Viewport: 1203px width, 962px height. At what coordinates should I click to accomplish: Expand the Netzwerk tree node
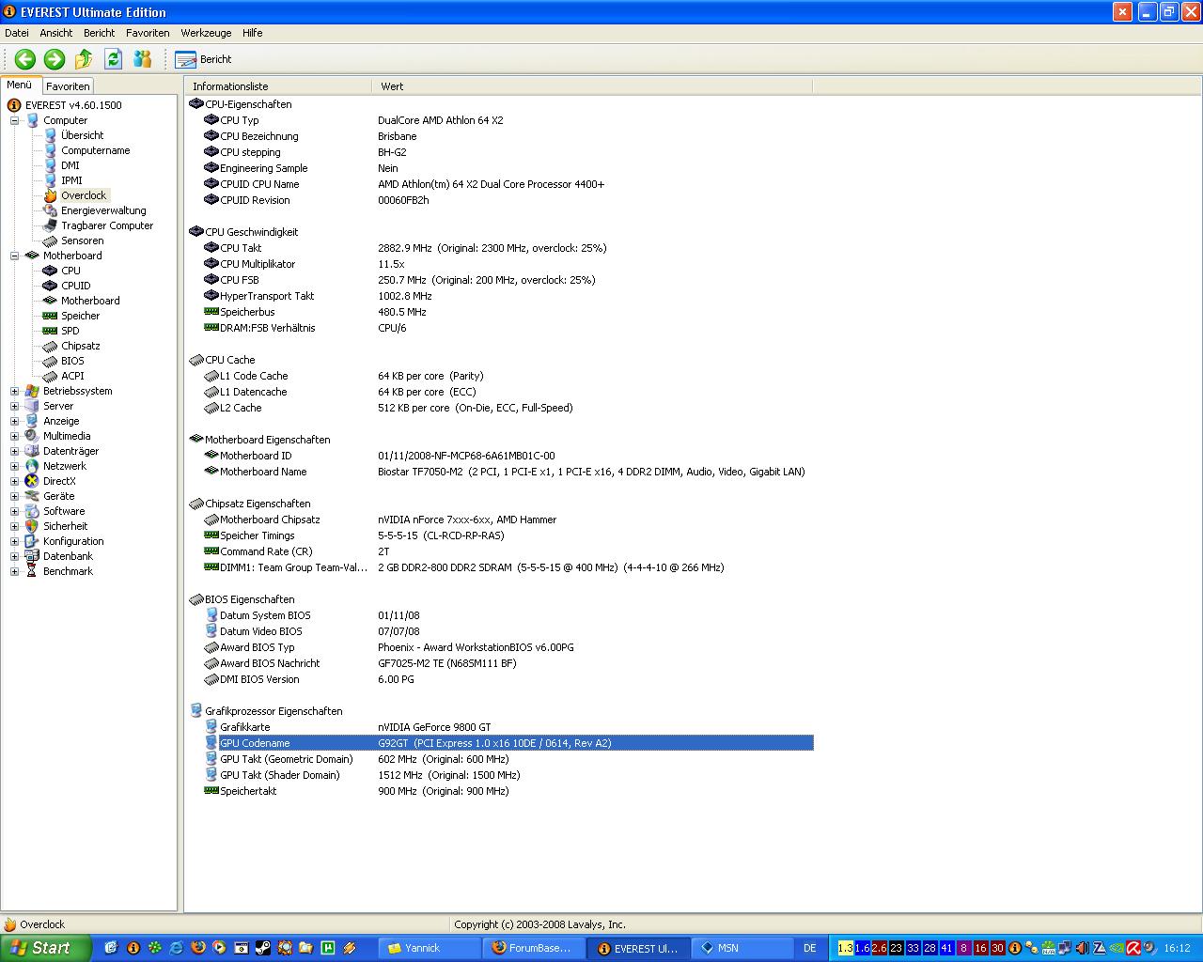tap(14, 466)
